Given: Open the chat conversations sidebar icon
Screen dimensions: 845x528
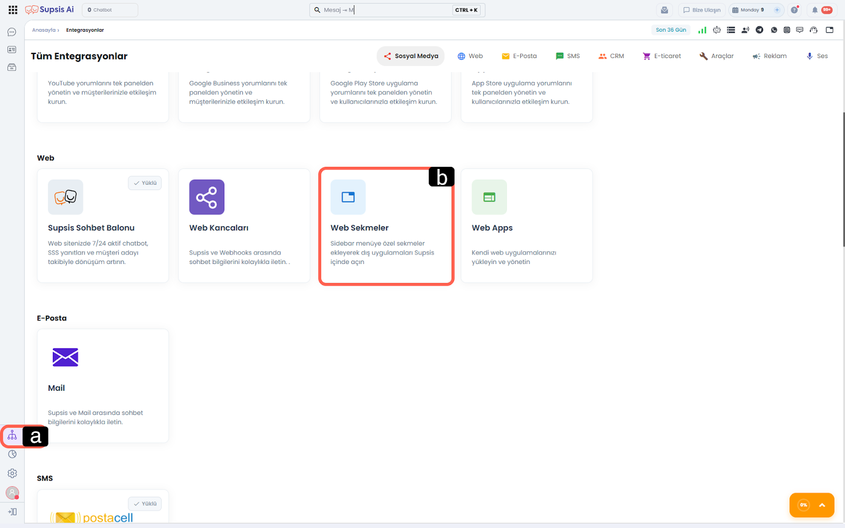Looking at the screenshot, I should (12, 32).
